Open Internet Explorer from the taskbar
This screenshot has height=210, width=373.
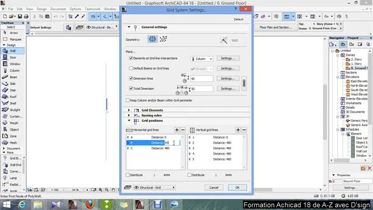[22, 205]
